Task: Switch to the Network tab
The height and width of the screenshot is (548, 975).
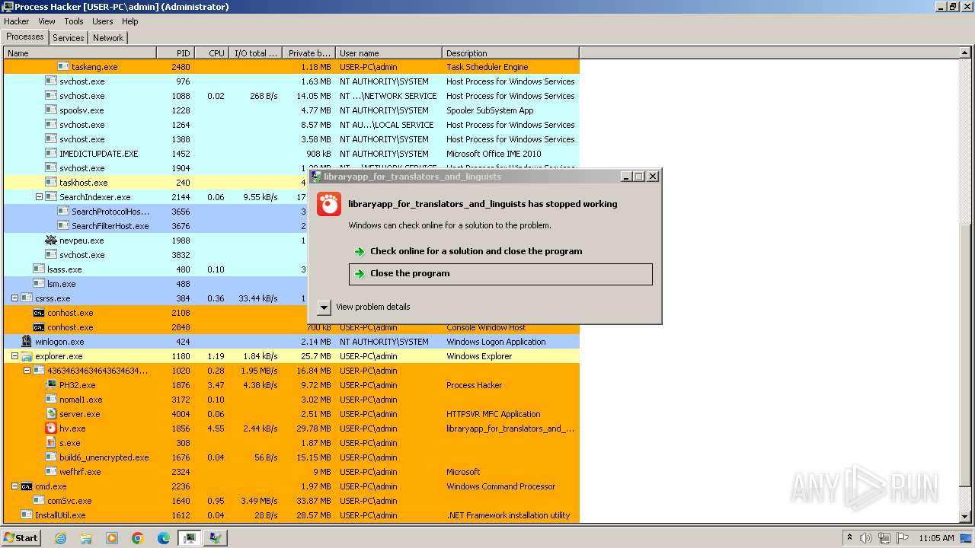Action: (108, 38)
